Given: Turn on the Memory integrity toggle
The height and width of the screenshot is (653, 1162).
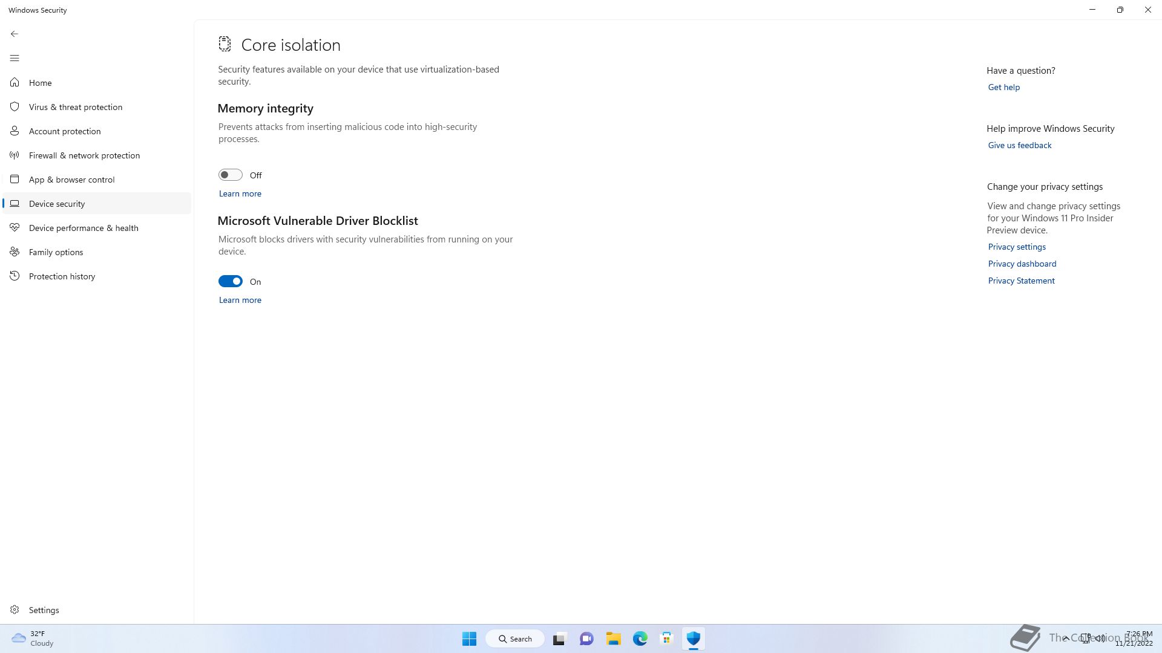Looking at the screenshot, I should coord(231,175).
